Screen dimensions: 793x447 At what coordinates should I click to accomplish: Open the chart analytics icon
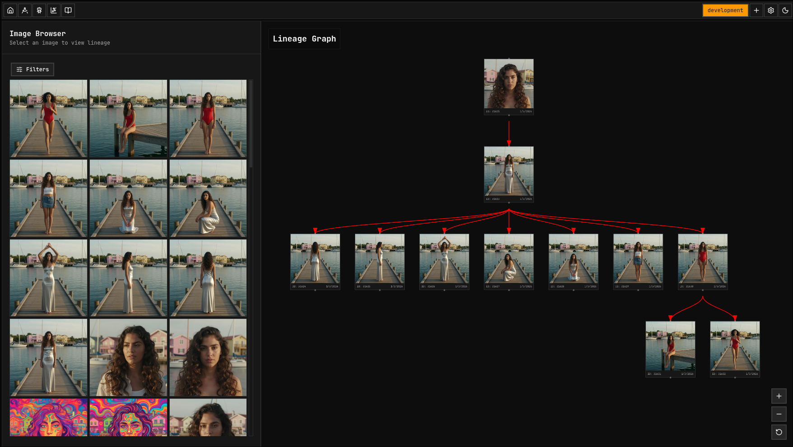tap(54, 10)
